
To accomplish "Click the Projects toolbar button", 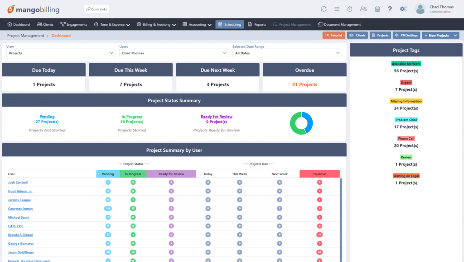I will tap(380, 35).
